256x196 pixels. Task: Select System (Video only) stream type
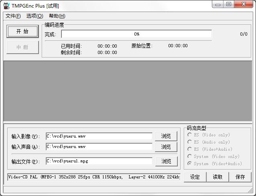(189, 157)
